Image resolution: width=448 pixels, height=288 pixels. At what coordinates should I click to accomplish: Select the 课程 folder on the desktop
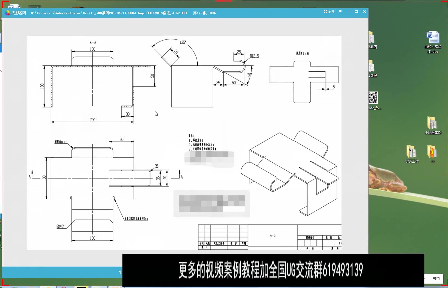coord(372,69)
